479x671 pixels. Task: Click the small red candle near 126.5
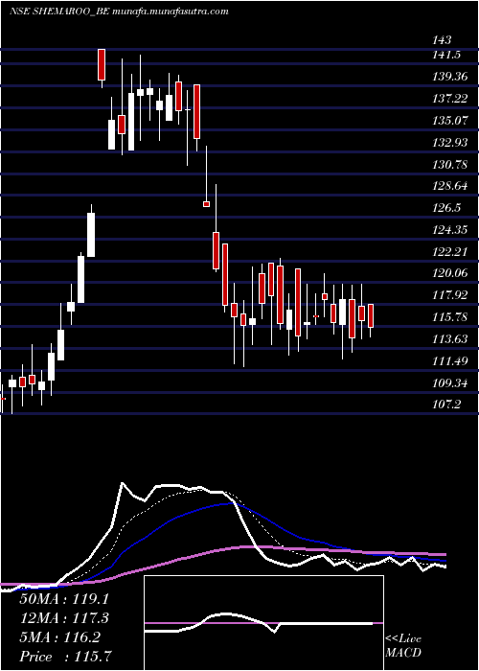206,204
